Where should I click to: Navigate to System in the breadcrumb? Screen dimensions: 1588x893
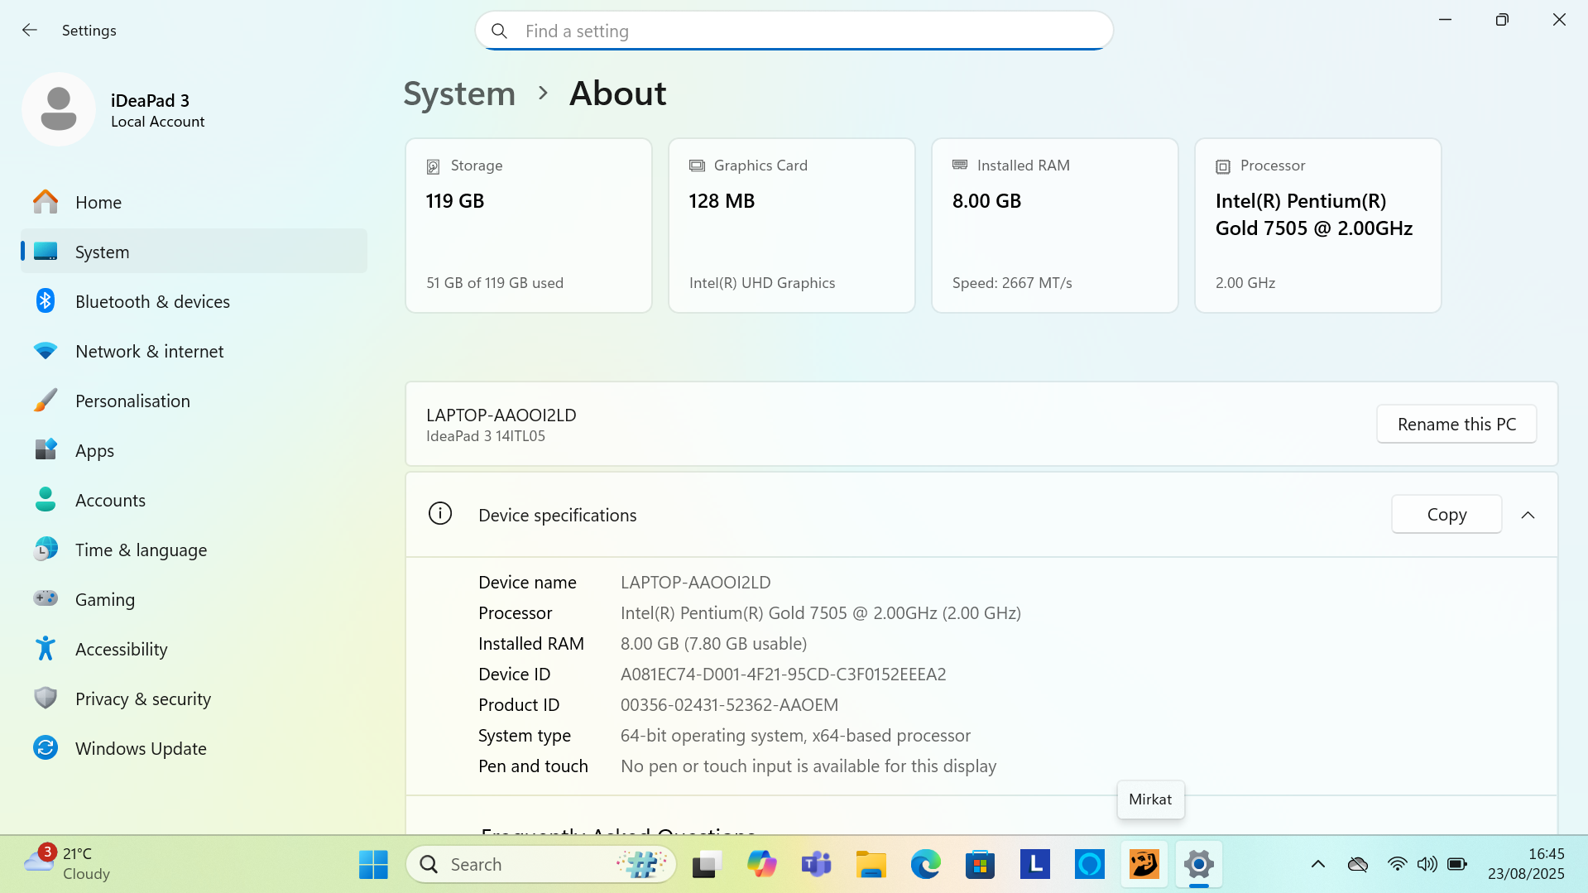point(459,94)
